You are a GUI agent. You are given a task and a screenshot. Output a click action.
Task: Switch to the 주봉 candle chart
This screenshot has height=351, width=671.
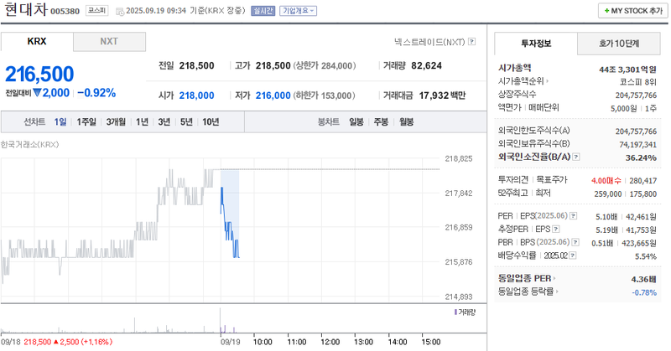tap(381, 121)
